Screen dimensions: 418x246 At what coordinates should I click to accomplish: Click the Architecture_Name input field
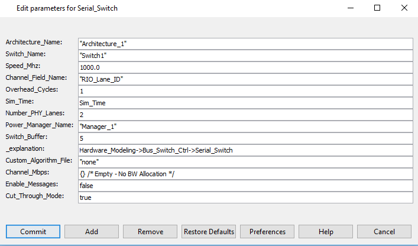coord(245,44)
